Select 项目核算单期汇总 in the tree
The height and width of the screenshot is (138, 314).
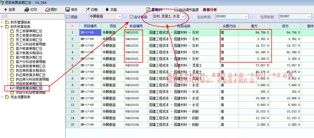point(29,84)
